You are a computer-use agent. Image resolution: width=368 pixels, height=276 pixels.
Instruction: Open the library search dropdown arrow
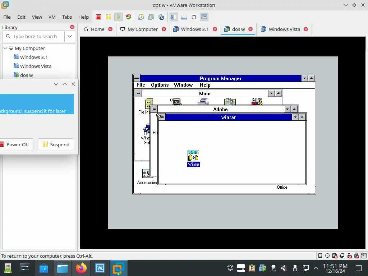[x=70, y=36]
